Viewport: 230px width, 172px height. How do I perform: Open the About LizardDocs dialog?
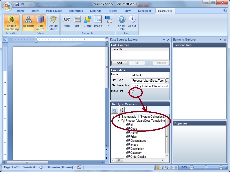pyautogui.click(x=132, y=22)
